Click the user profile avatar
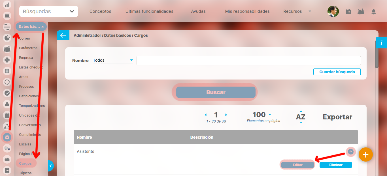 (x=333, y=12)
